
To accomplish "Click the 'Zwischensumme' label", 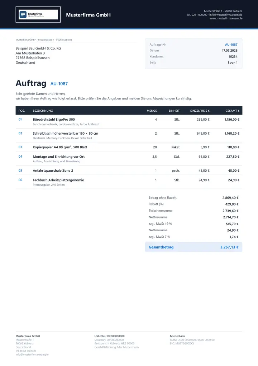I will (x=161, y=211).
